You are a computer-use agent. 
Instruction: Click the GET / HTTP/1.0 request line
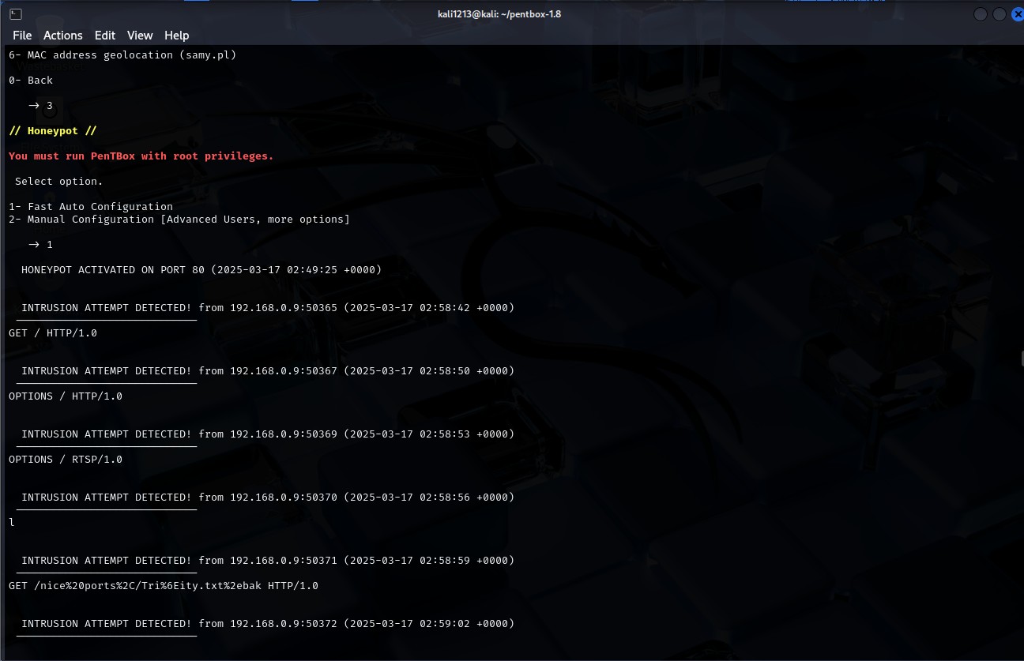click(x=52, y=332)
